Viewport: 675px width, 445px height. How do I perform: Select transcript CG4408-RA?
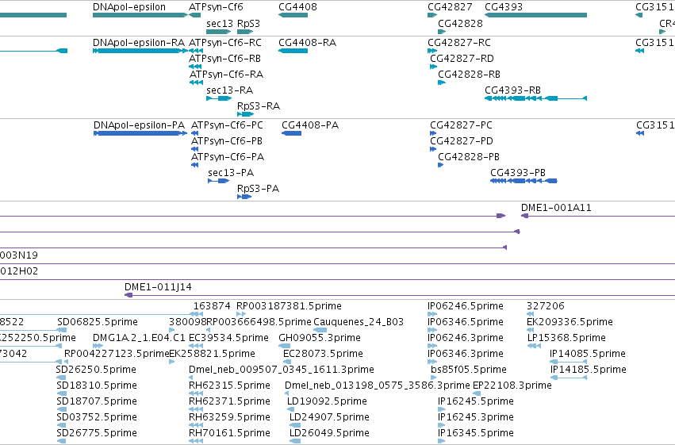coord(293,51)
